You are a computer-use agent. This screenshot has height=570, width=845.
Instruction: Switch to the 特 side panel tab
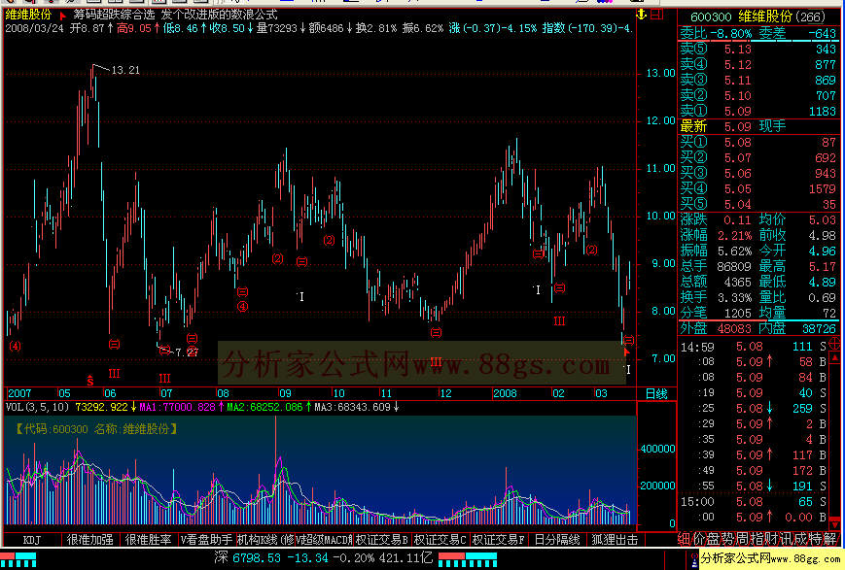[814, 539]
